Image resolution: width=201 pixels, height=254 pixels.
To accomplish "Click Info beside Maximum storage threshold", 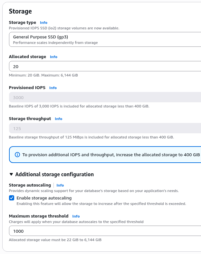I will 76,216.
